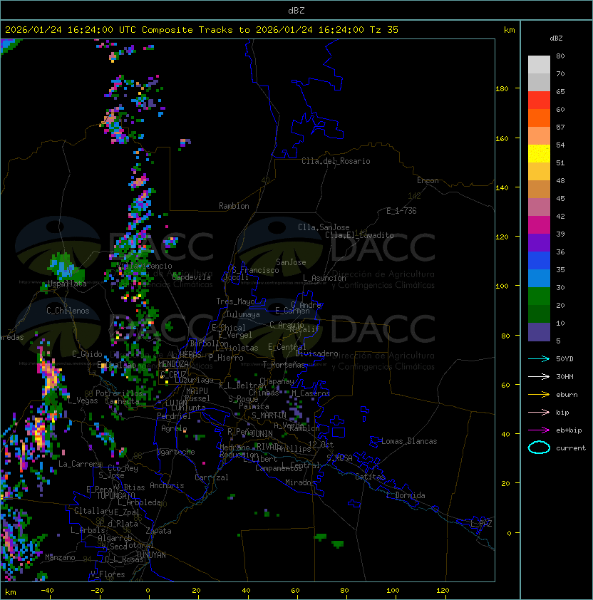
Task: Click the 'Encon' location label
Action: click(x=428, y=180)
